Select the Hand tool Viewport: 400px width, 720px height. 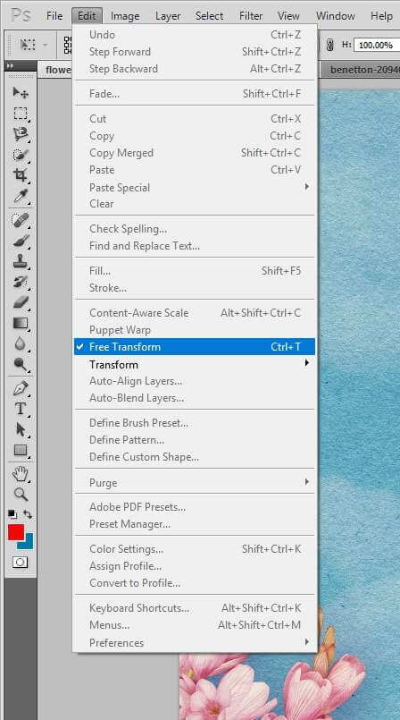(21, 473)
